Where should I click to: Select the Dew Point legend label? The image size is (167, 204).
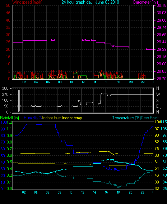150,118
